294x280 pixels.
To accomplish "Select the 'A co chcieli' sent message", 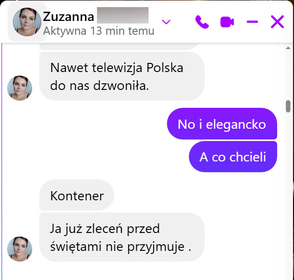I will pos(233,157).
